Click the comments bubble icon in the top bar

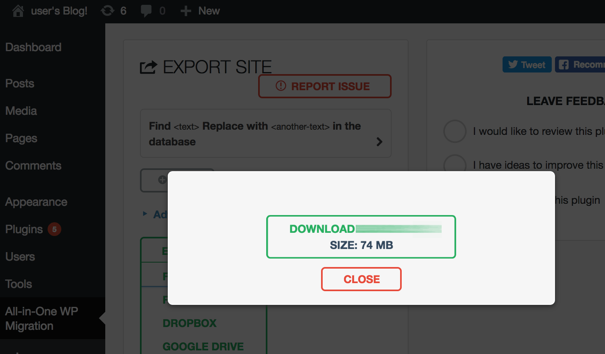[x=146, y=10]
